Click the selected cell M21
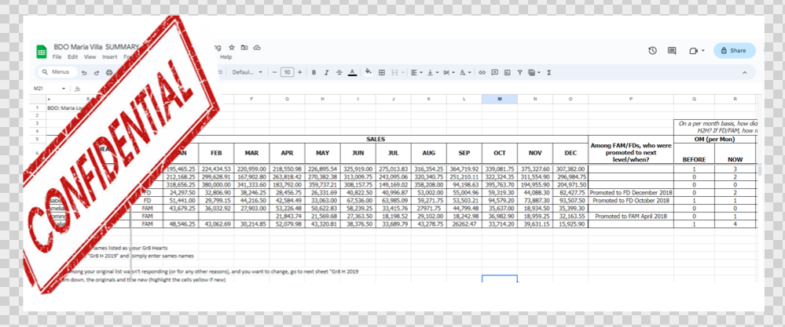This screenshot has height=327, width=785. 500,278
